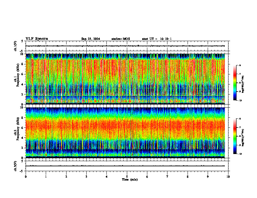Click the ch.1 spectrogram color scale bar

tap(235, 83)
